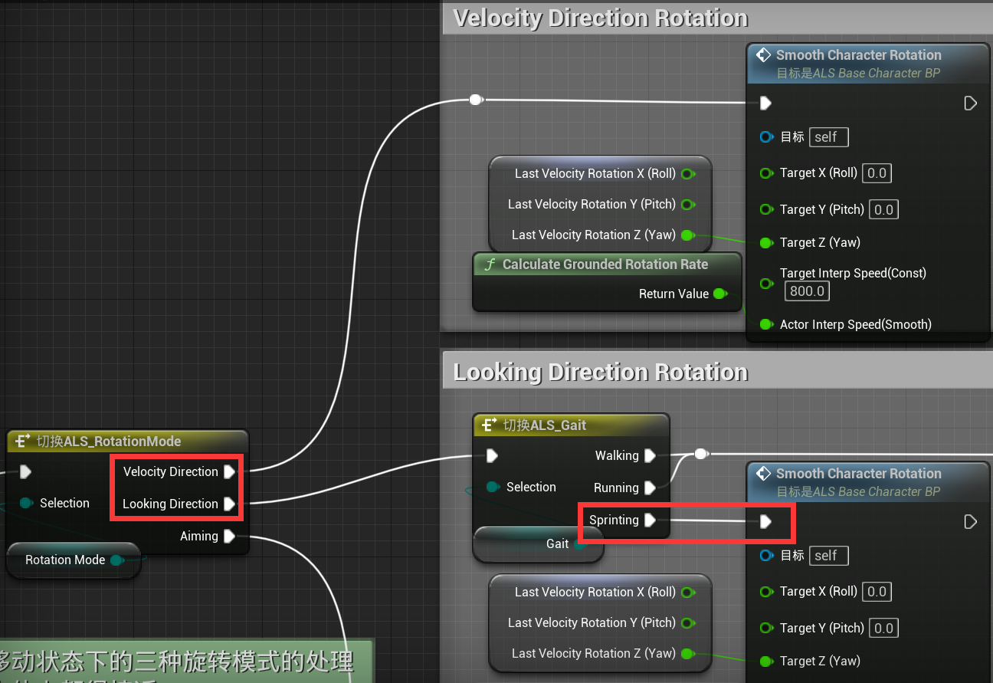This screenshot has width=993, height=683.
Task: Click Last Velocity Rotation Z (Yaw) pin in Looking Direction group
Action: click(688, 653)
